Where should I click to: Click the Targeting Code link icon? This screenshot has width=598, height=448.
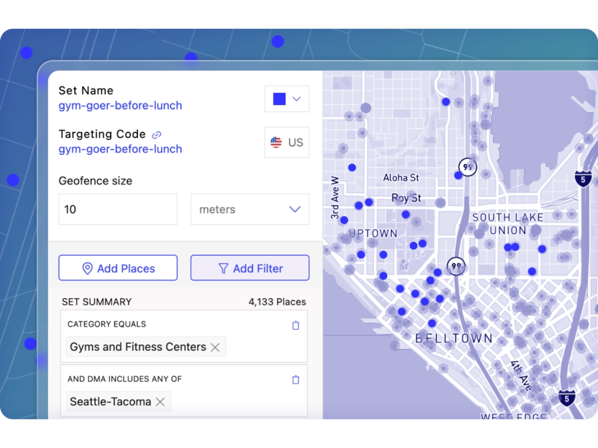(156, 135)
